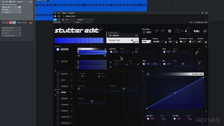Click the Copy button
This screenshot has width=224, height=126.
point(78,22)
